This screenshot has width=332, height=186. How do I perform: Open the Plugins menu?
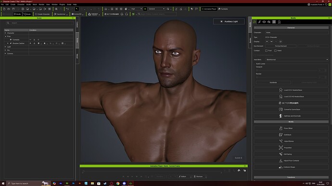[62, 4]
